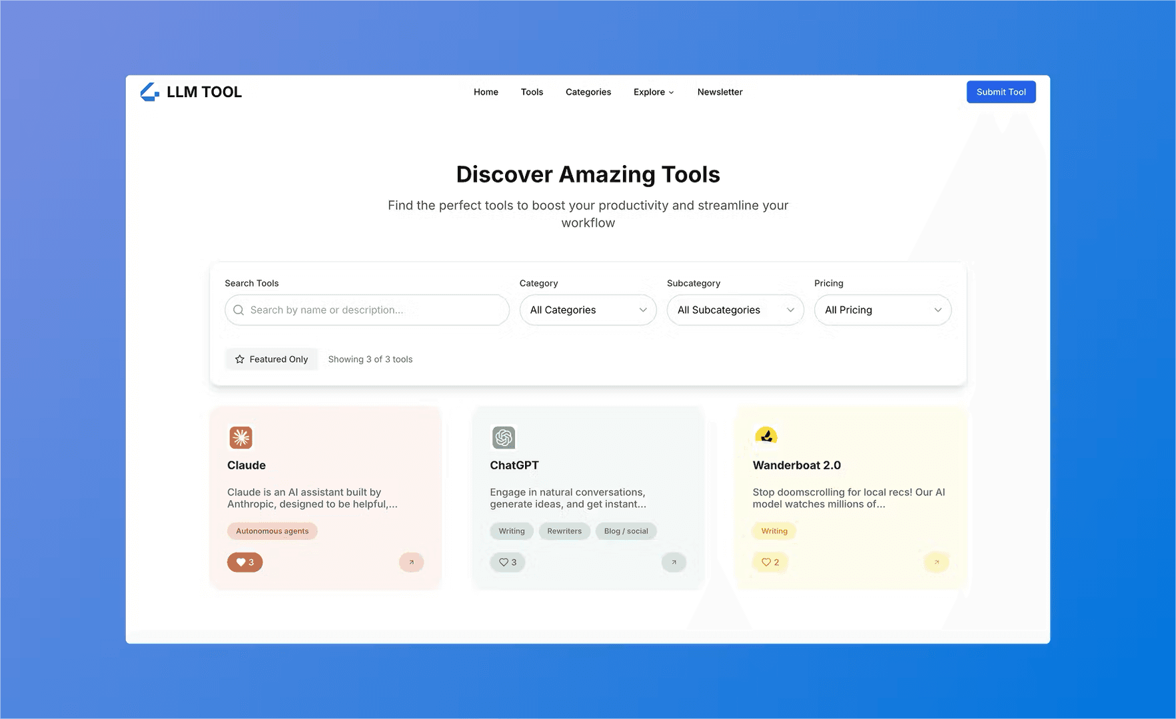Like the Wanderboat 2.0 tool via its heart
The width and height of the screenshot is (1176, 719).
pyautogui.click(x=766, y=562)
